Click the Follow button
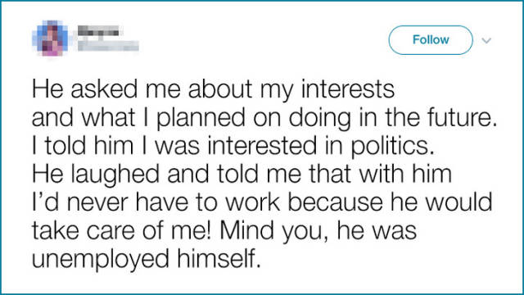This screenshot has width=524, height=295. click(x=431, y=40)
